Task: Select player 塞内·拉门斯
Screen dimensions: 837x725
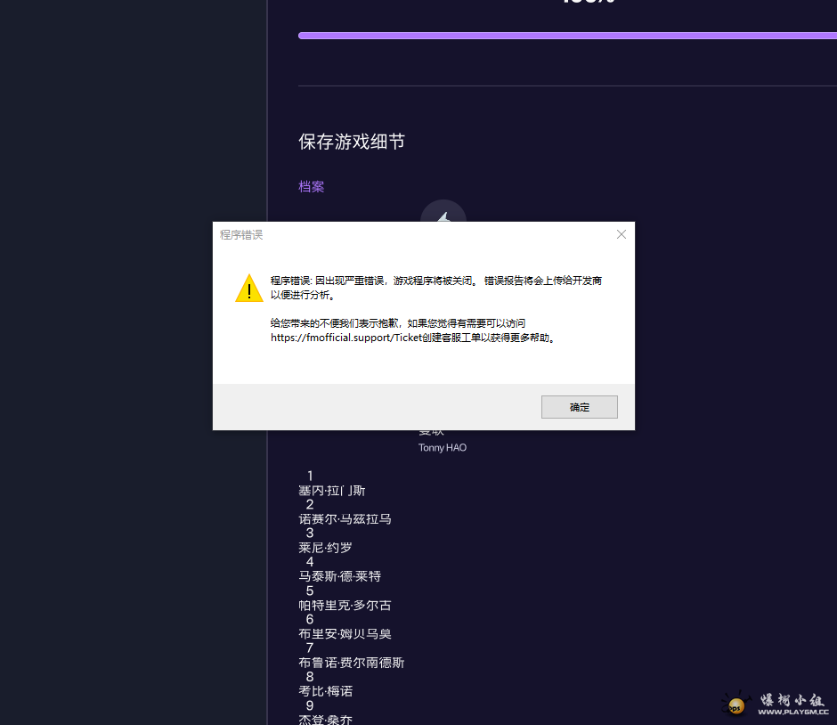Action: click(x=331, y=491)
